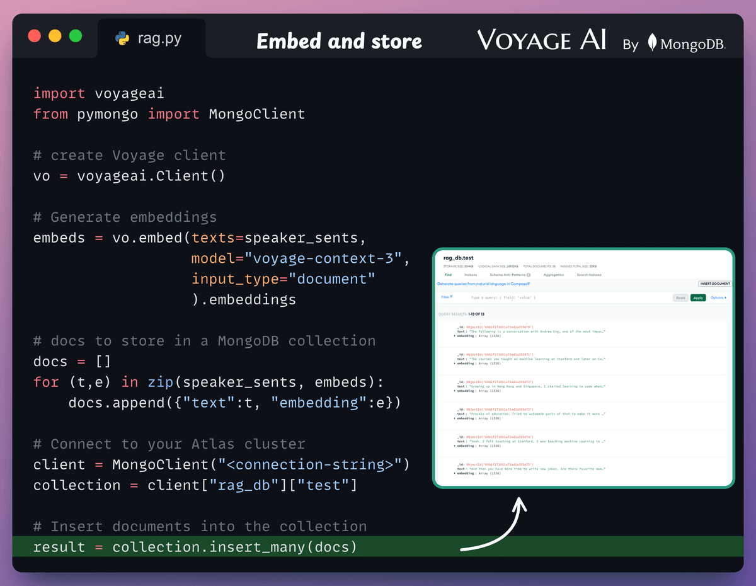Select the rag.py file tab
The width and height of the screenshot is (756, 586).
pyautogui.click(x=151, y=38)
